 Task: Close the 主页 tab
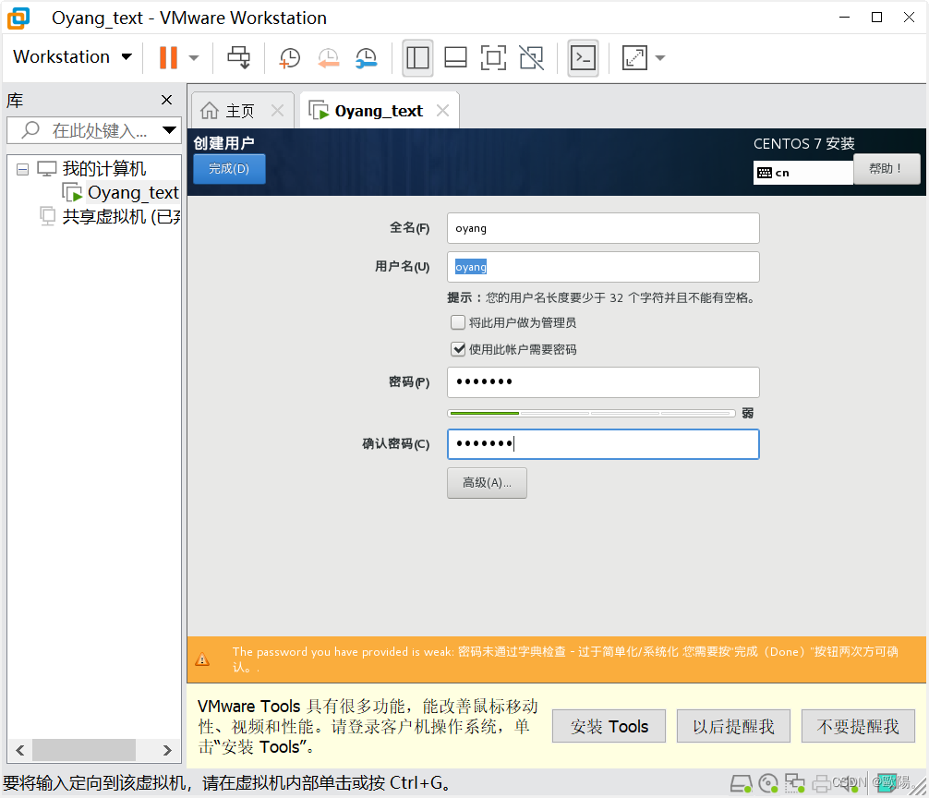(277, 110)
